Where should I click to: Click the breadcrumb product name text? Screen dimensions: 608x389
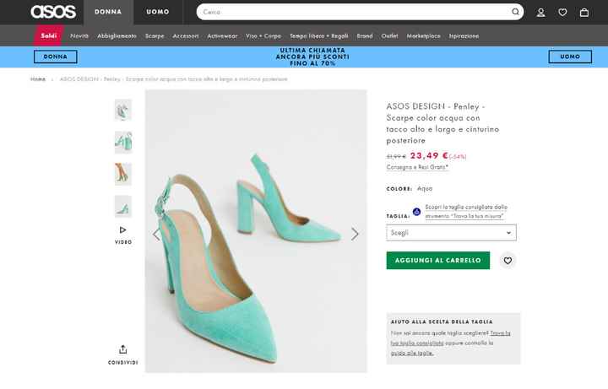(x=173, y=79)
